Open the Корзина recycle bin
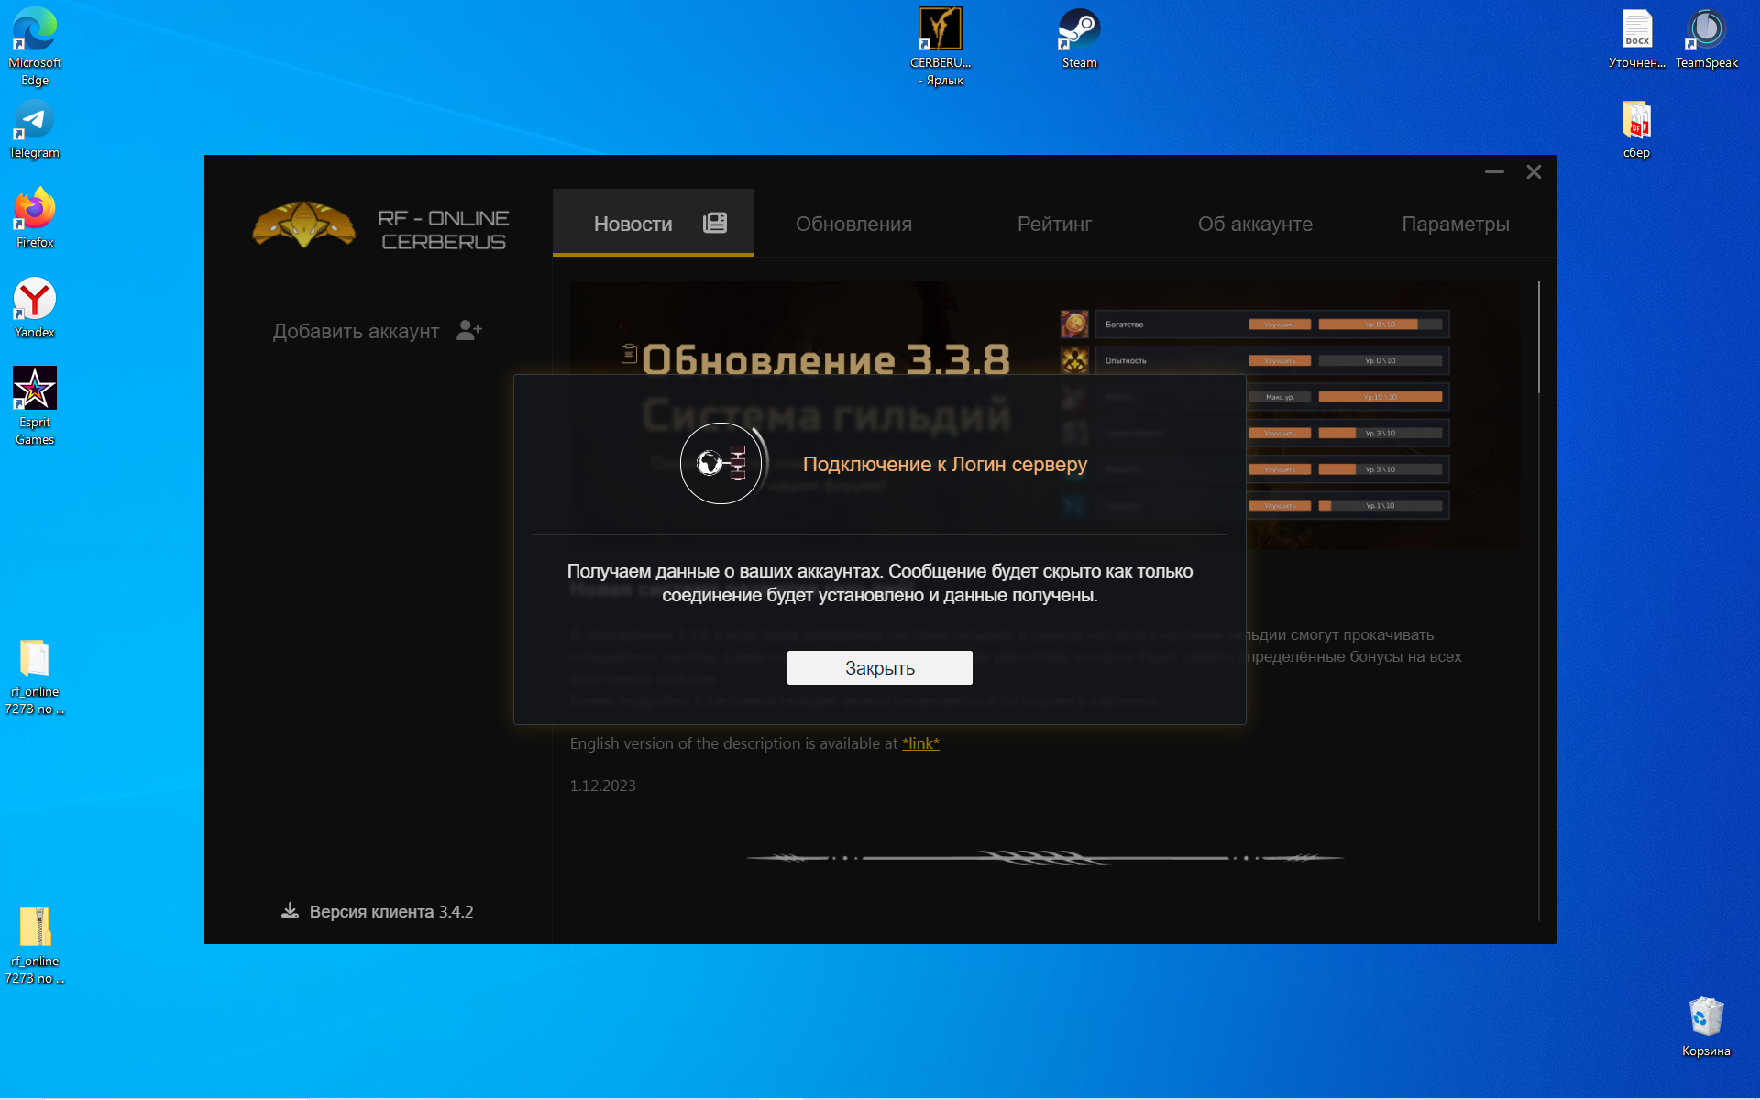The image size is (1760, 1100). 1707,1027
